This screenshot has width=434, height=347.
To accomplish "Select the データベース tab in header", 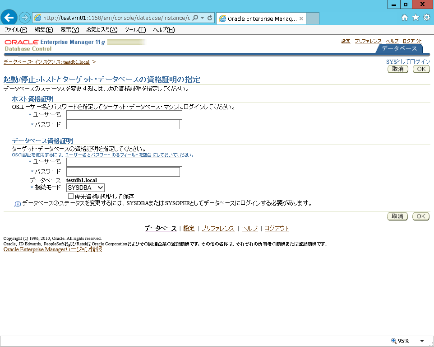I will point(399,48).
